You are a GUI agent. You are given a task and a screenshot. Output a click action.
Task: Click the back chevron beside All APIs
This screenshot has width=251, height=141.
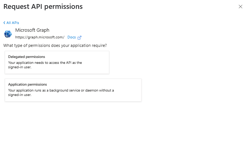click(4, 23)
